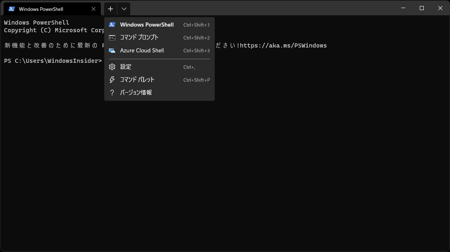Click the Azure Cloud Shell icon

pos(112,50)
